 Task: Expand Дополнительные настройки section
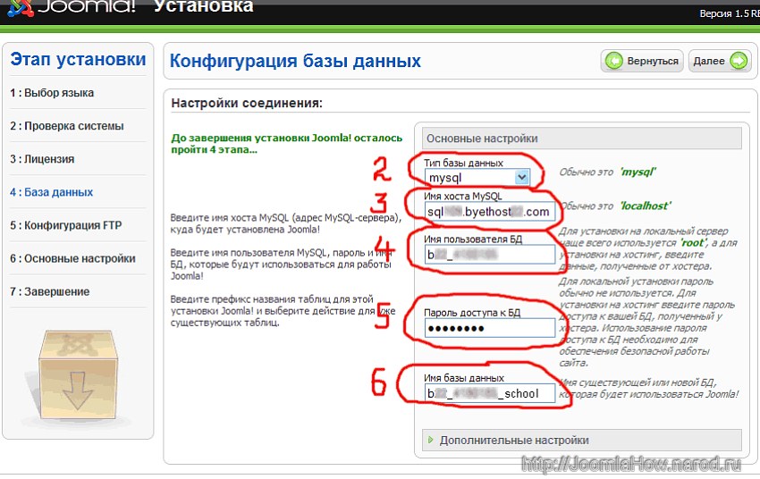pyautogui.click(x=582, y=441)
